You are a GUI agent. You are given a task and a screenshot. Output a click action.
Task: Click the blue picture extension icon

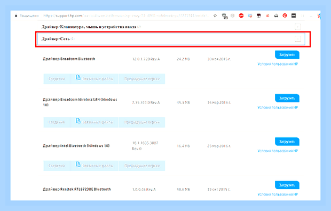[250, 15]
